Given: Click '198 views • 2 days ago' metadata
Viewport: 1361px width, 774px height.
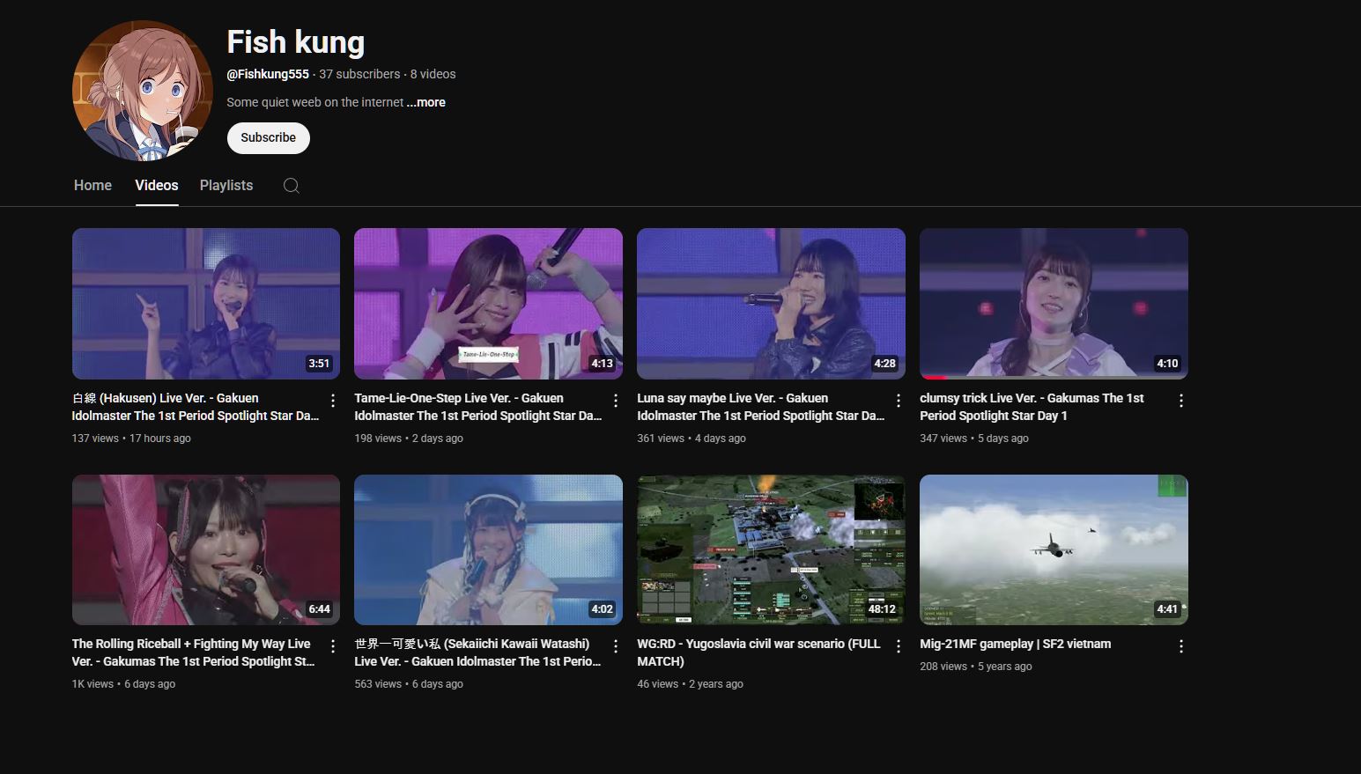Looking at the screenshot, I should (409, 438).
